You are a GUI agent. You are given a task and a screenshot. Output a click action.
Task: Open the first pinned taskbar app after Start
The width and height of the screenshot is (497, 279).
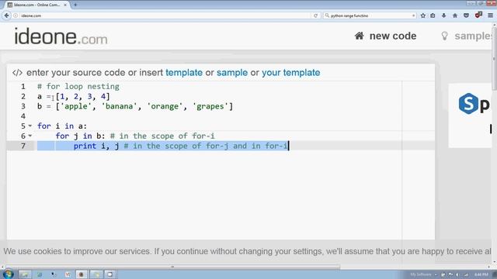(25, 274)
